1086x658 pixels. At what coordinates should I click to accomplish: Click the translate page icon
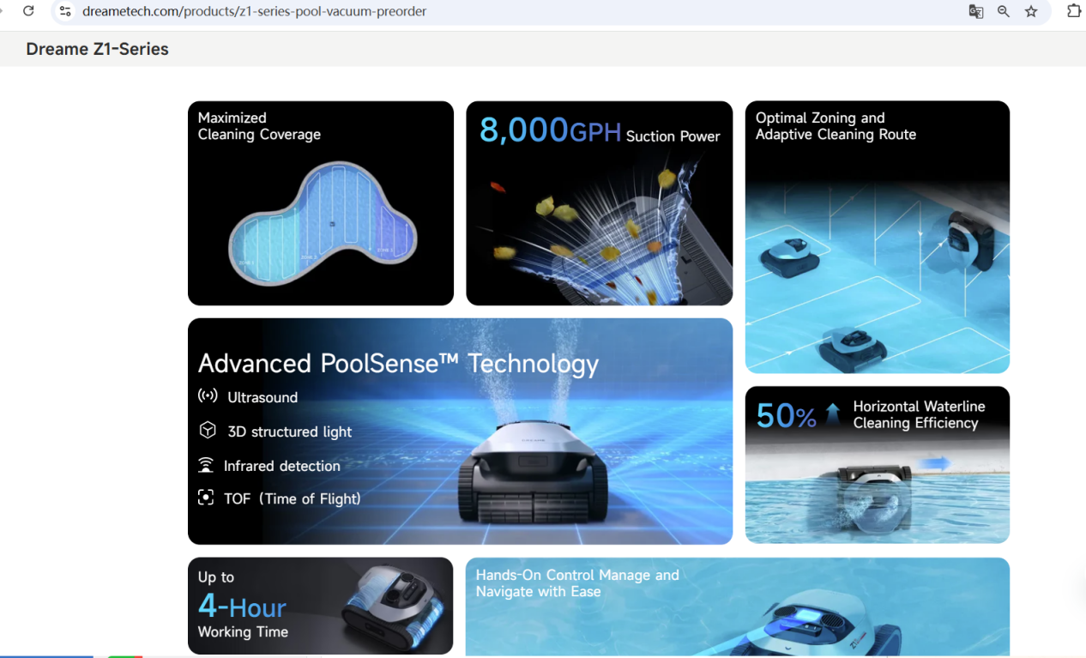(x=976, y=11)
